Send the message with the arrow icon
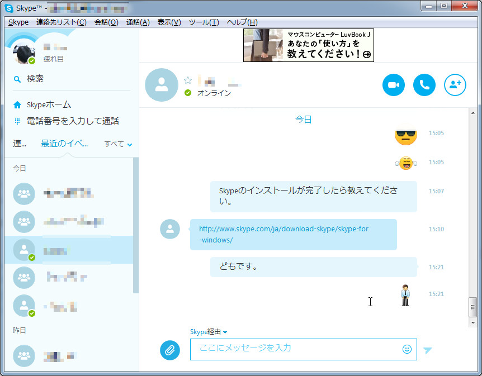 [x=427, y=349]
